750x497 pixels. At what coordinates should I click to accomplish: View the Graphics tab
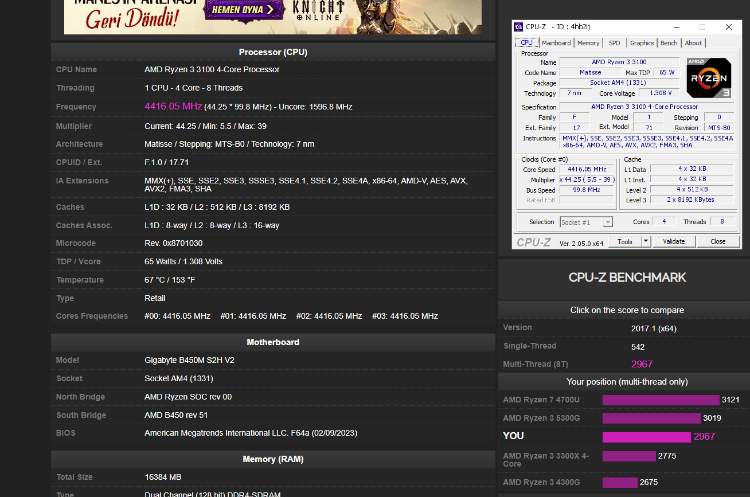tap(641, 42)
